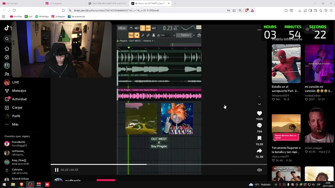This screenshot has width=335, height=188.
Task: Open the Friends icon in sidebar
Action: [x=7, y=74]
